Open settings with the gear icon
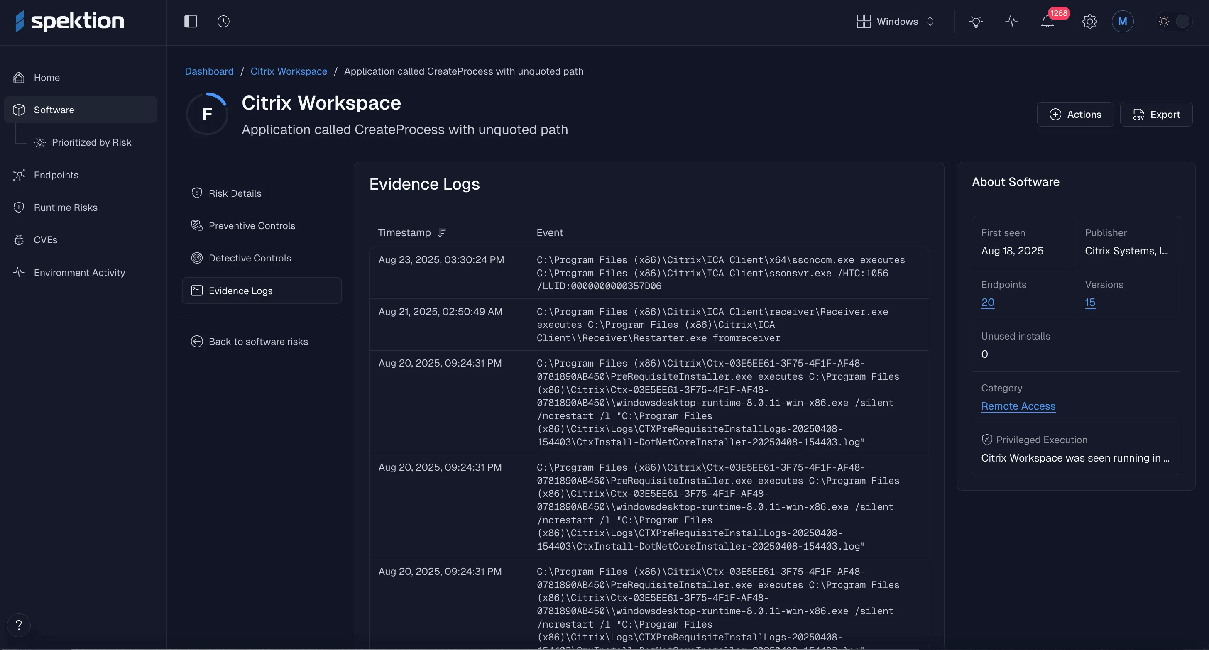This screenshot has width=1209, height=650. click(1090, 21)
